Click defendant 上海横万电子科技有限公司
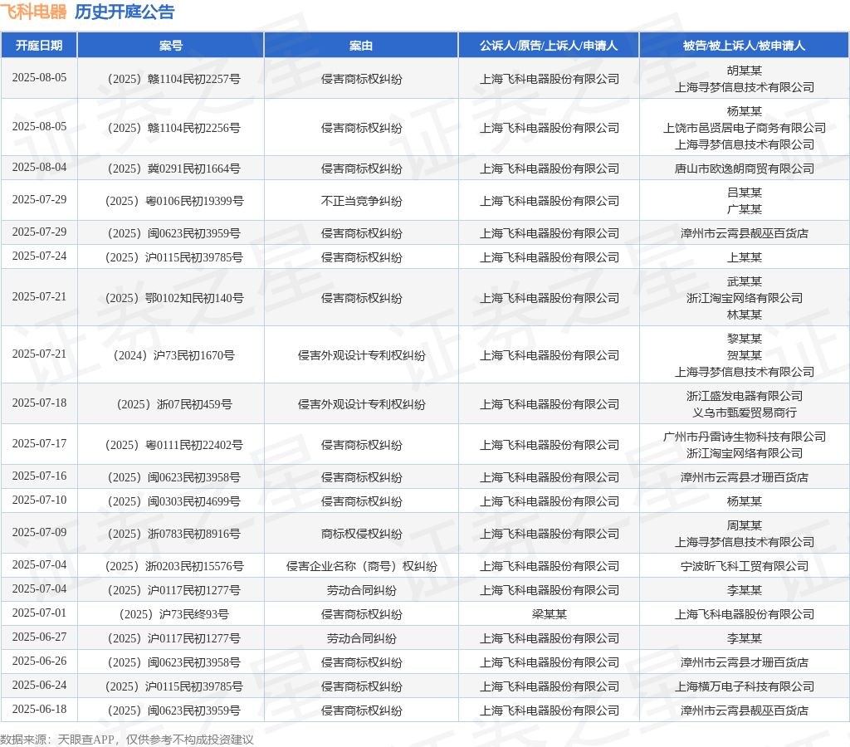This screenshot has height=747, width=850. pos(745,687)
